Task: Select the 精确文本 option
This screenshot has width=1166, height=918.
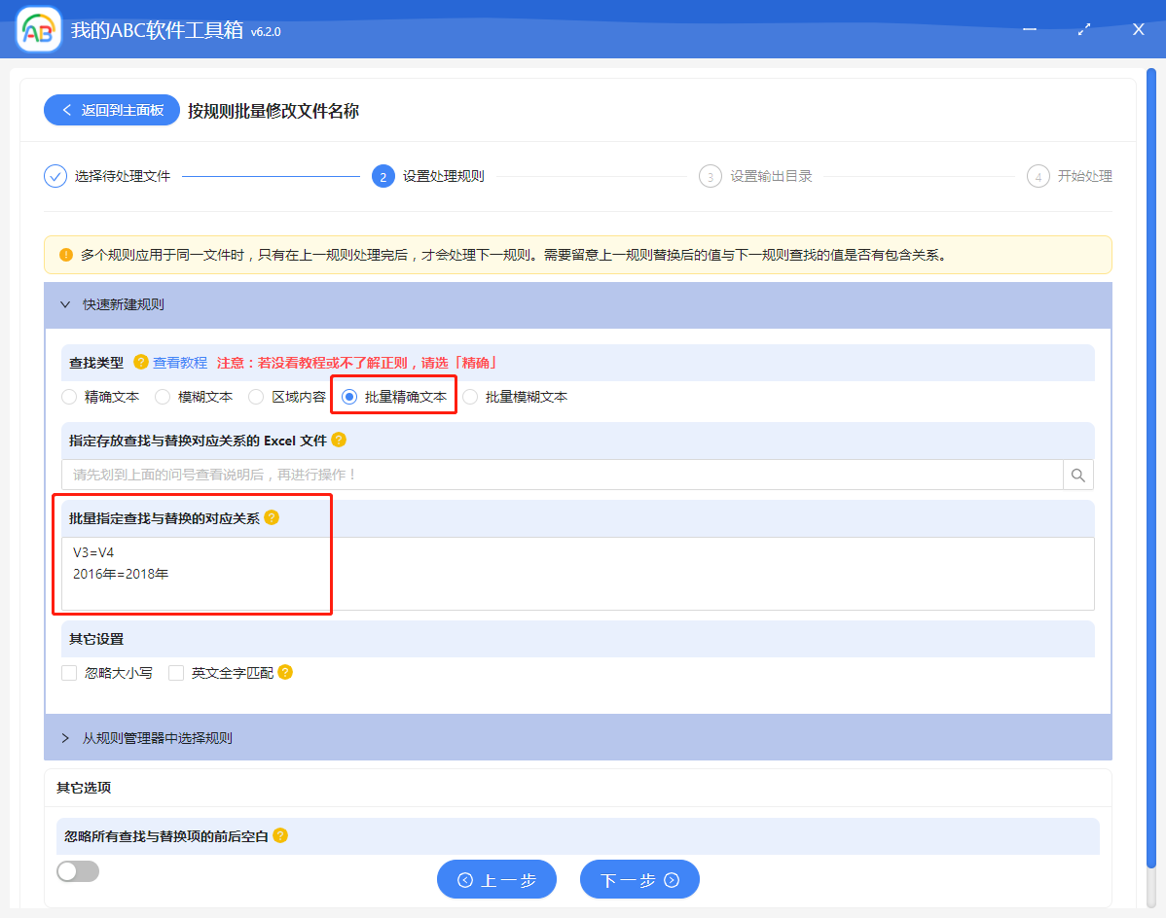Action: coord(68,396)
